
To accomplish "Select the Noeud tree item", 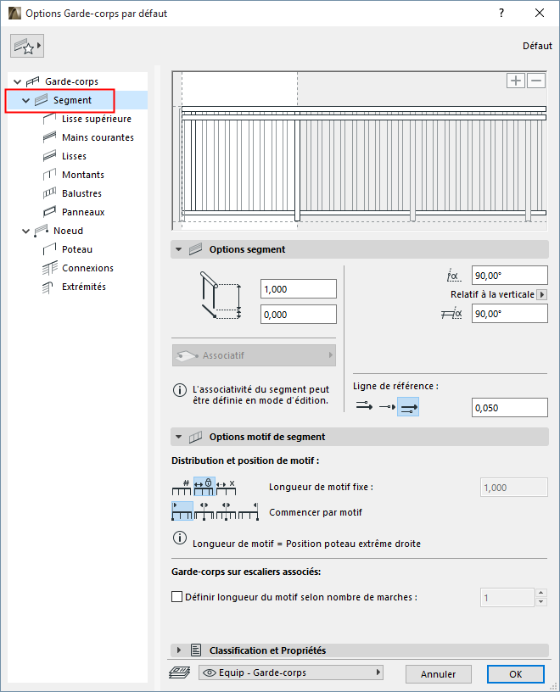I will (x=68, y=231).
